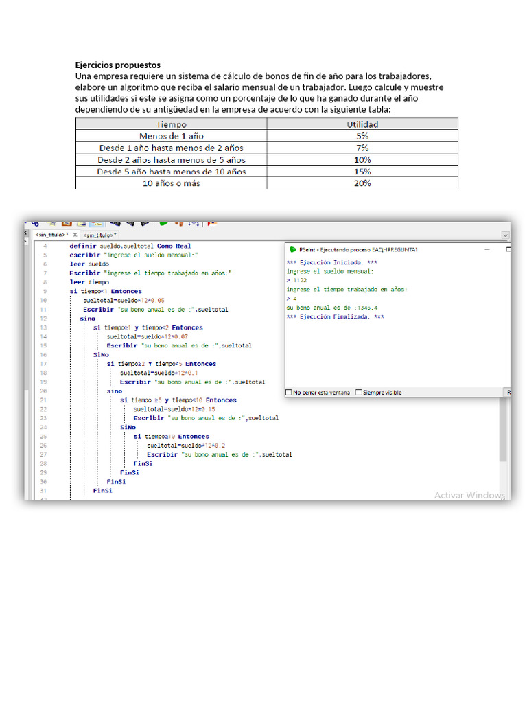Click the 'Tiempo' table column header
Viewport: 527px width, 703px height.
click(171, 124)
